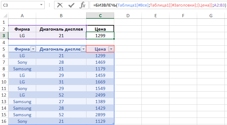
Task: Click result cell C3 with 1299
Action: pyautogui.click(x=100, y=36)
